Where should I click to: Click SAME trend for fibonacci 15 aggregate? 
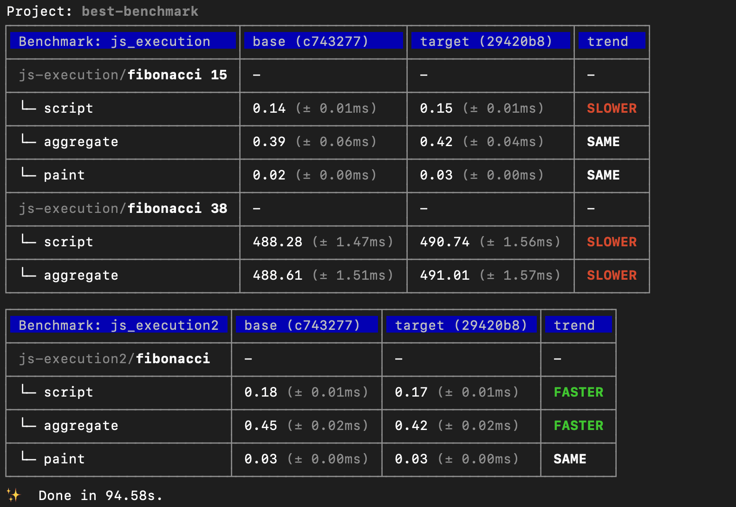coord(603,142)
